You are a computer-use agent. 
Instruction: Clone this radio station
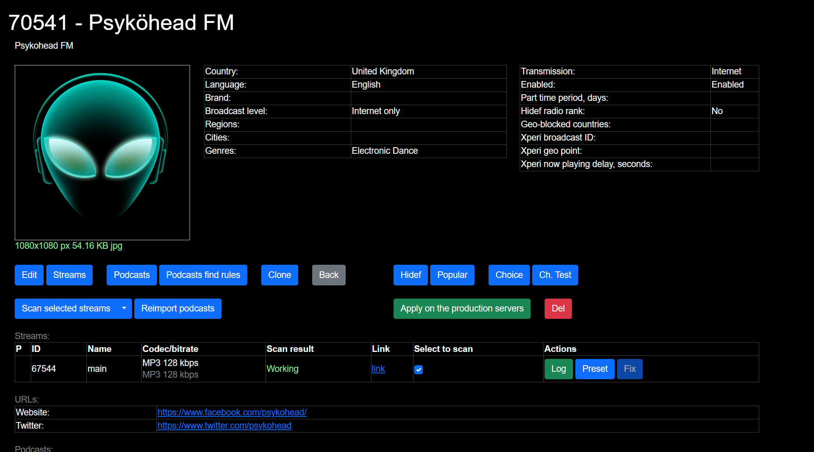coord(280,275)
